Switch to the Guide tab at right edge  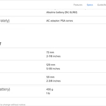click(101, 5)
